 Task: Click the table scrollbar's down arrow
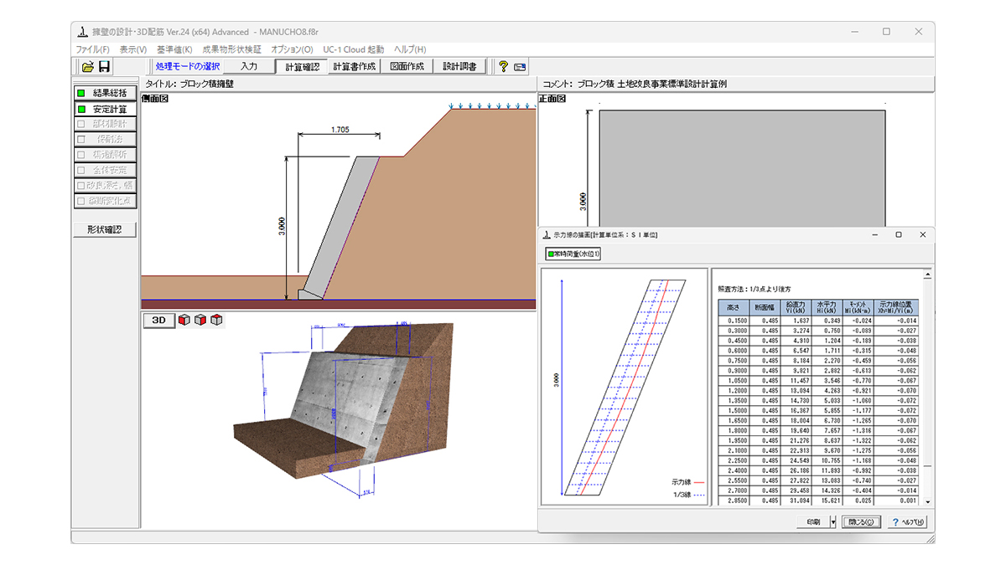927,501
